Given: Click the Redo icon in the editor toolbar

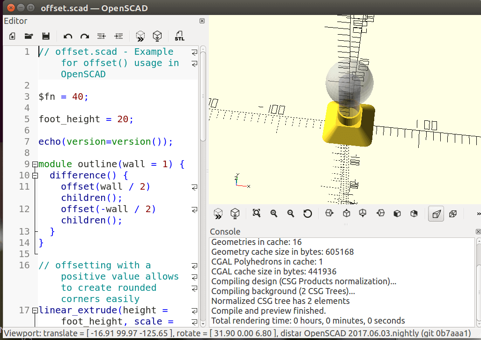Looking at the screenshot, I should point(84,36).
